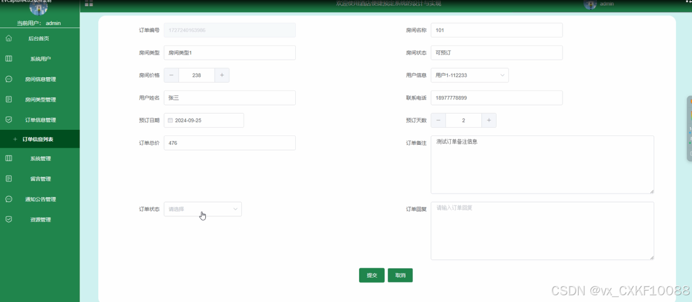This screenshot has height=302, width=692.
Task: Click the chat icon beside 房间信息管理
Action: (x=8, y=79)
